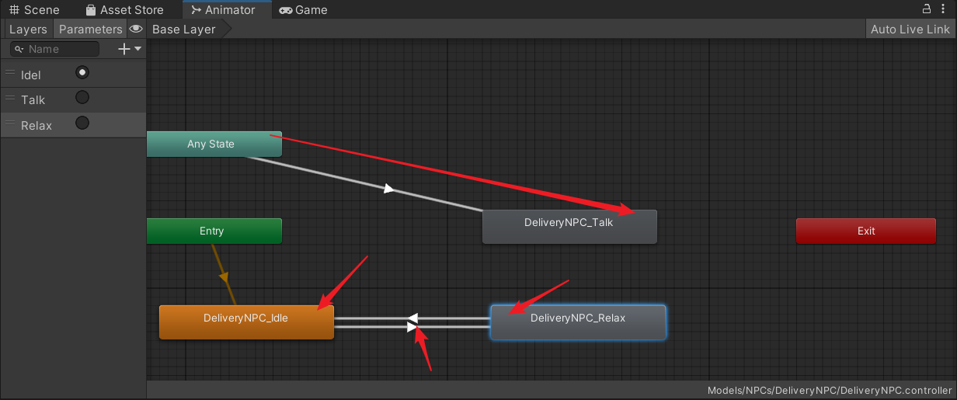This screenshot has height=400, width=957.
Task: Select the Entry to Idle transition arrow
Action: (224, 276)
